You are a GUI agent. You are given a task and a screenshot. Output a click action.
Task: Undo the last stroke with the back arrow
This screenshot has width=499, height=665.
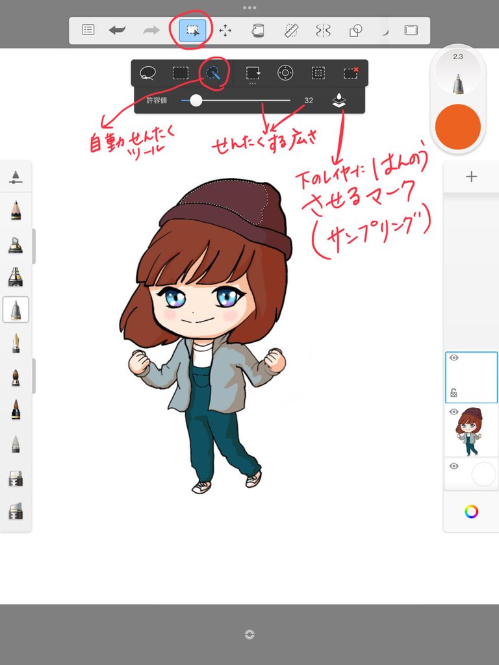click(x=117, y=30)
